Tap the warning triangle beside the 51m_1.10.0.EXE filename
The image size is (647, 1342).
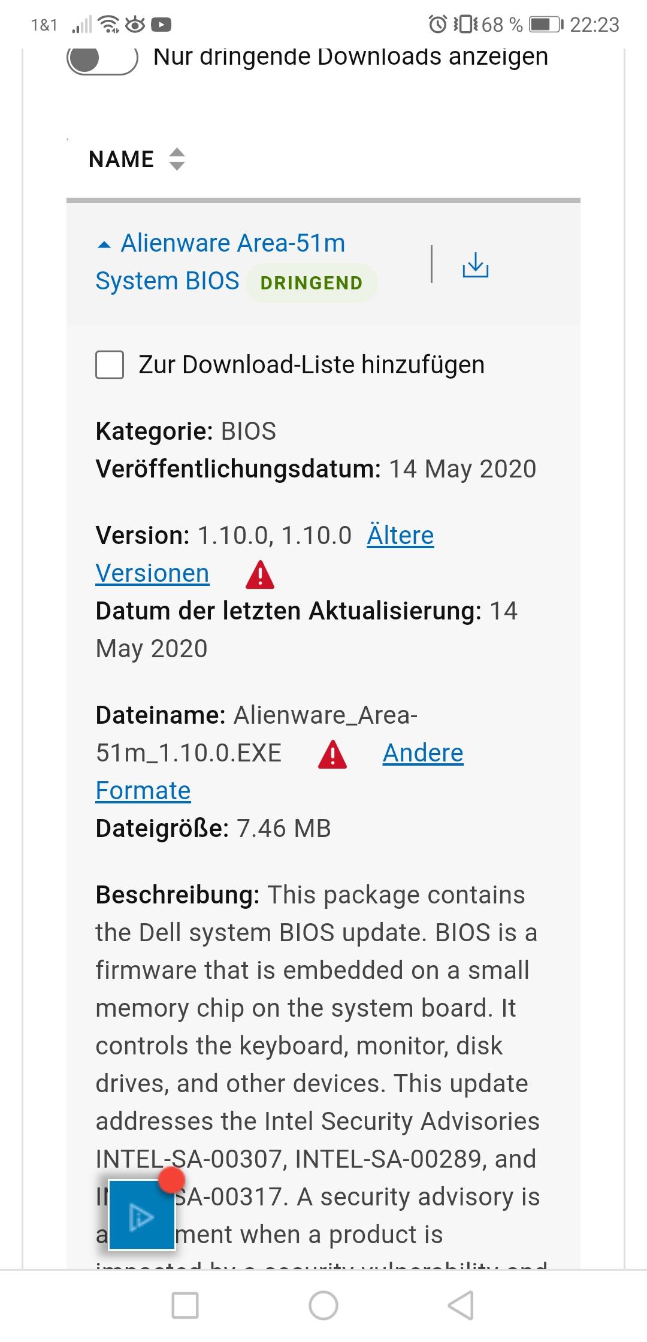(332, 754)
